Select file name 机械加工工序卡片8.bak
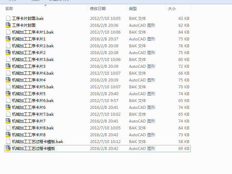Screen dimensions: 232x174 33,128
